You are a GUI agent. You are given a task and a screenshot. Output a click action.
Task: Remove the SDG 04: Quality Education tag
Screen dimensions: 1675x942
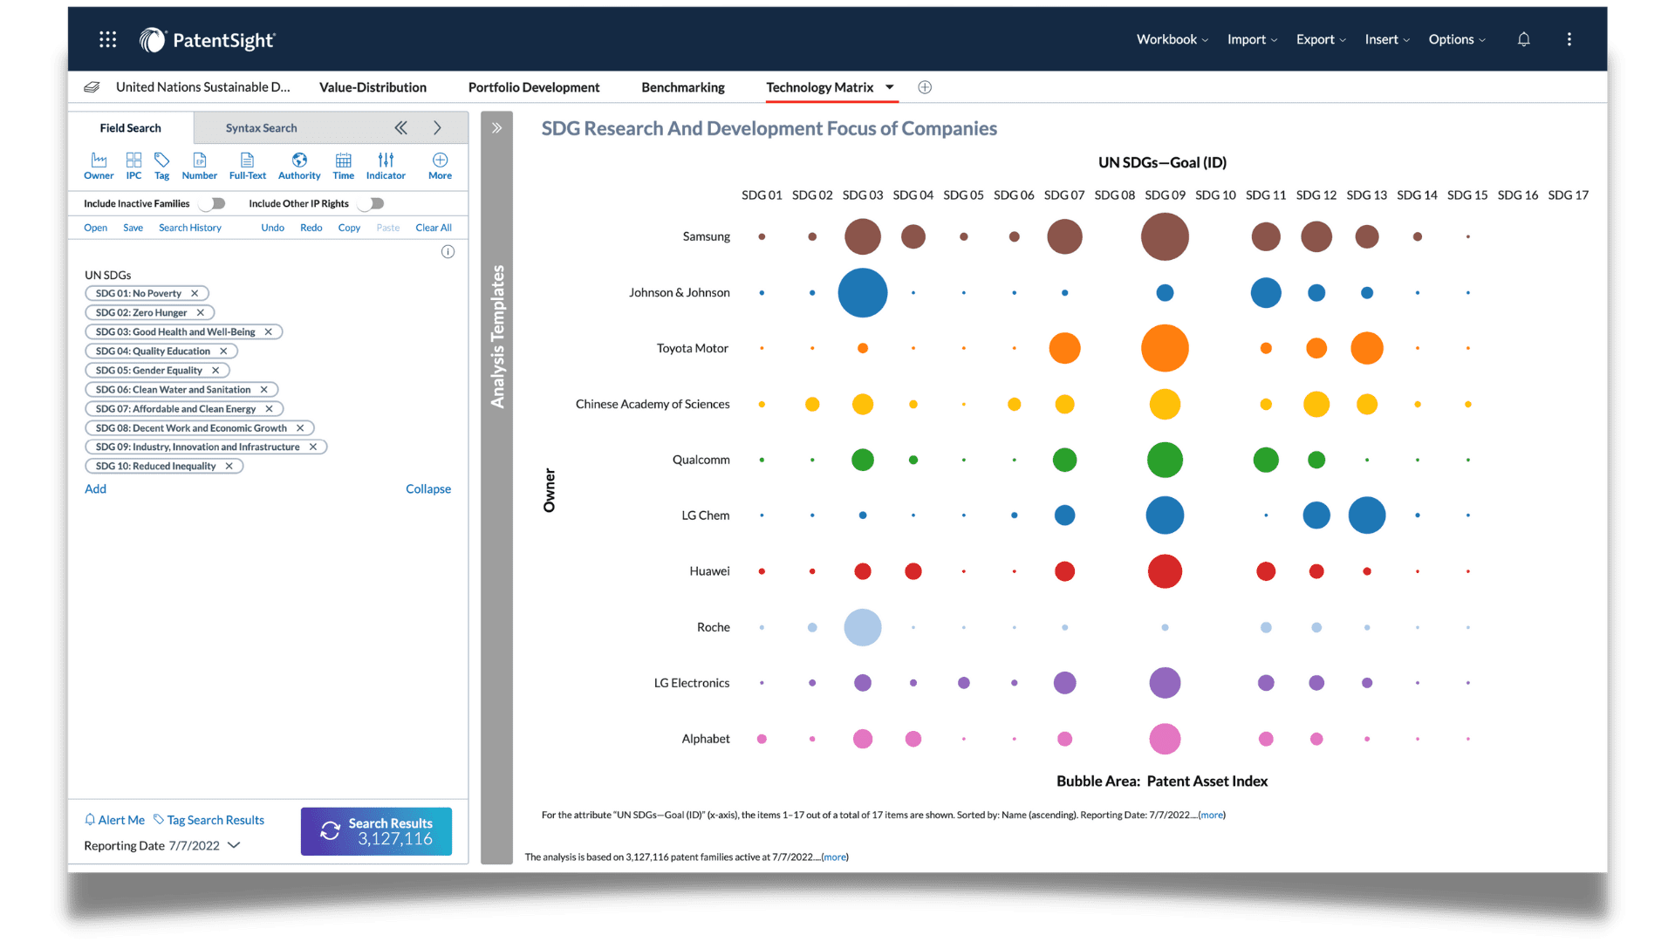223,352
